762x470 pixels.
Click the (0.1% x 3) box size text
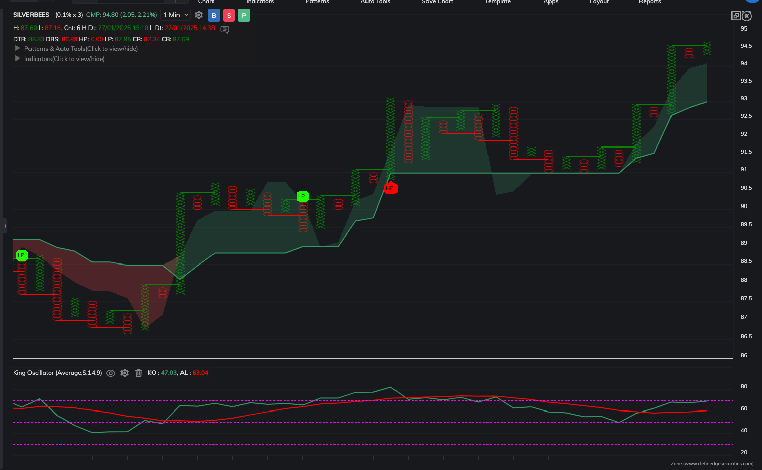(69, 15)
